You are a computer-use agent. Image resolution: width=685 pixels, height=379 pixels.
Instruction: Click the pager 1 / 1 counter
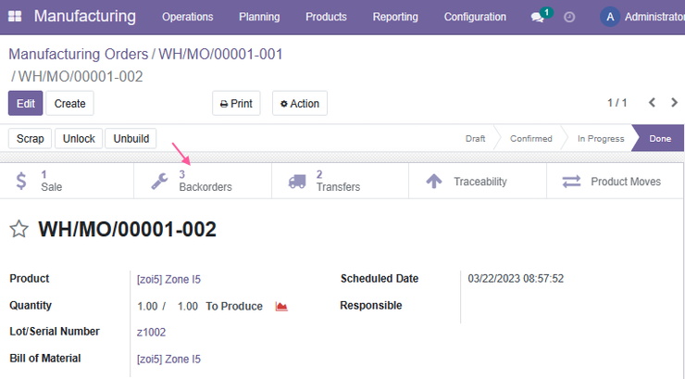(x=616, y=103)
